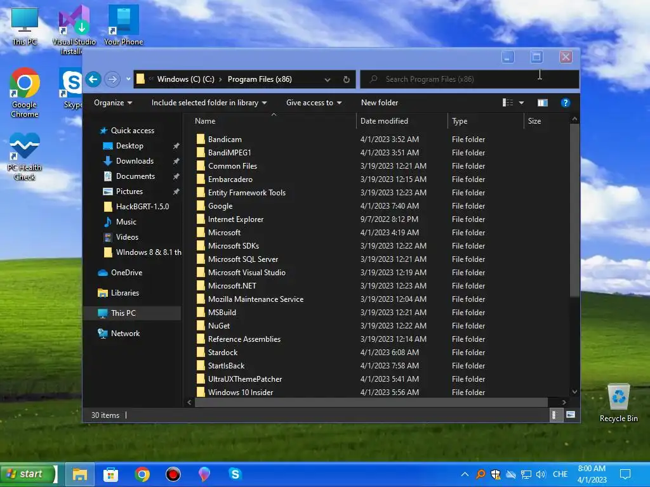Open recent locations dropdown chevron

click(x=128, y=79)
